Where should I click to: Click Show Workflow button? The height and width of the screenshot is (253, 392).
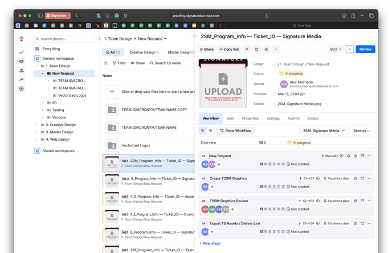[x=235, y=131]
